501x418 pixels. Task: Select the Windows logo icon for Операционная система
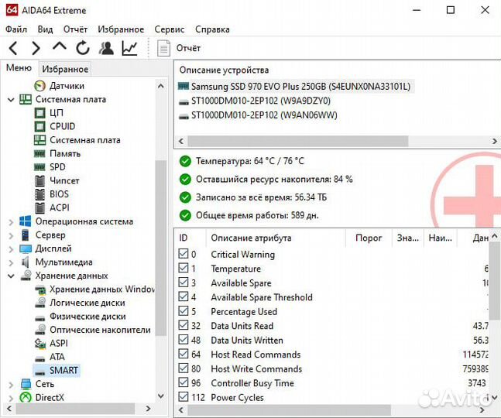click(x=26, y=221)
